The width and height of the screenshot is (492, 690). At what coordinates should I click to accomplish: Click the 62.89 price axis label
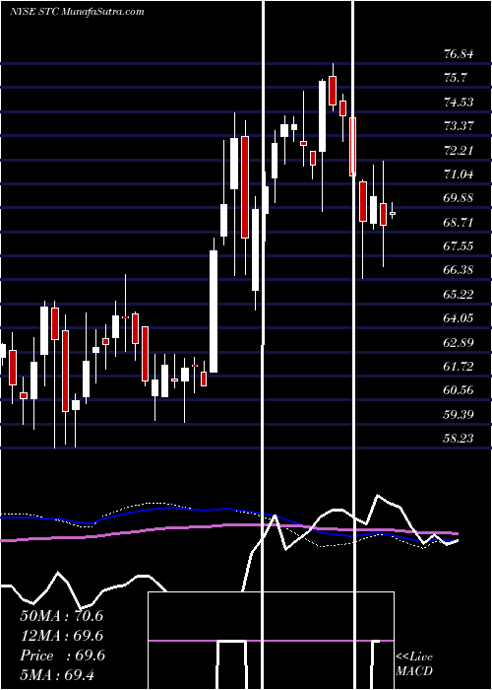coord(459,342)
